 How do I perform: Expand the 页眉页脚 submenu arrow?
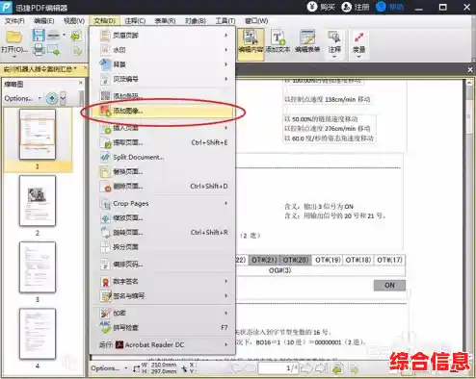(226, 36)
